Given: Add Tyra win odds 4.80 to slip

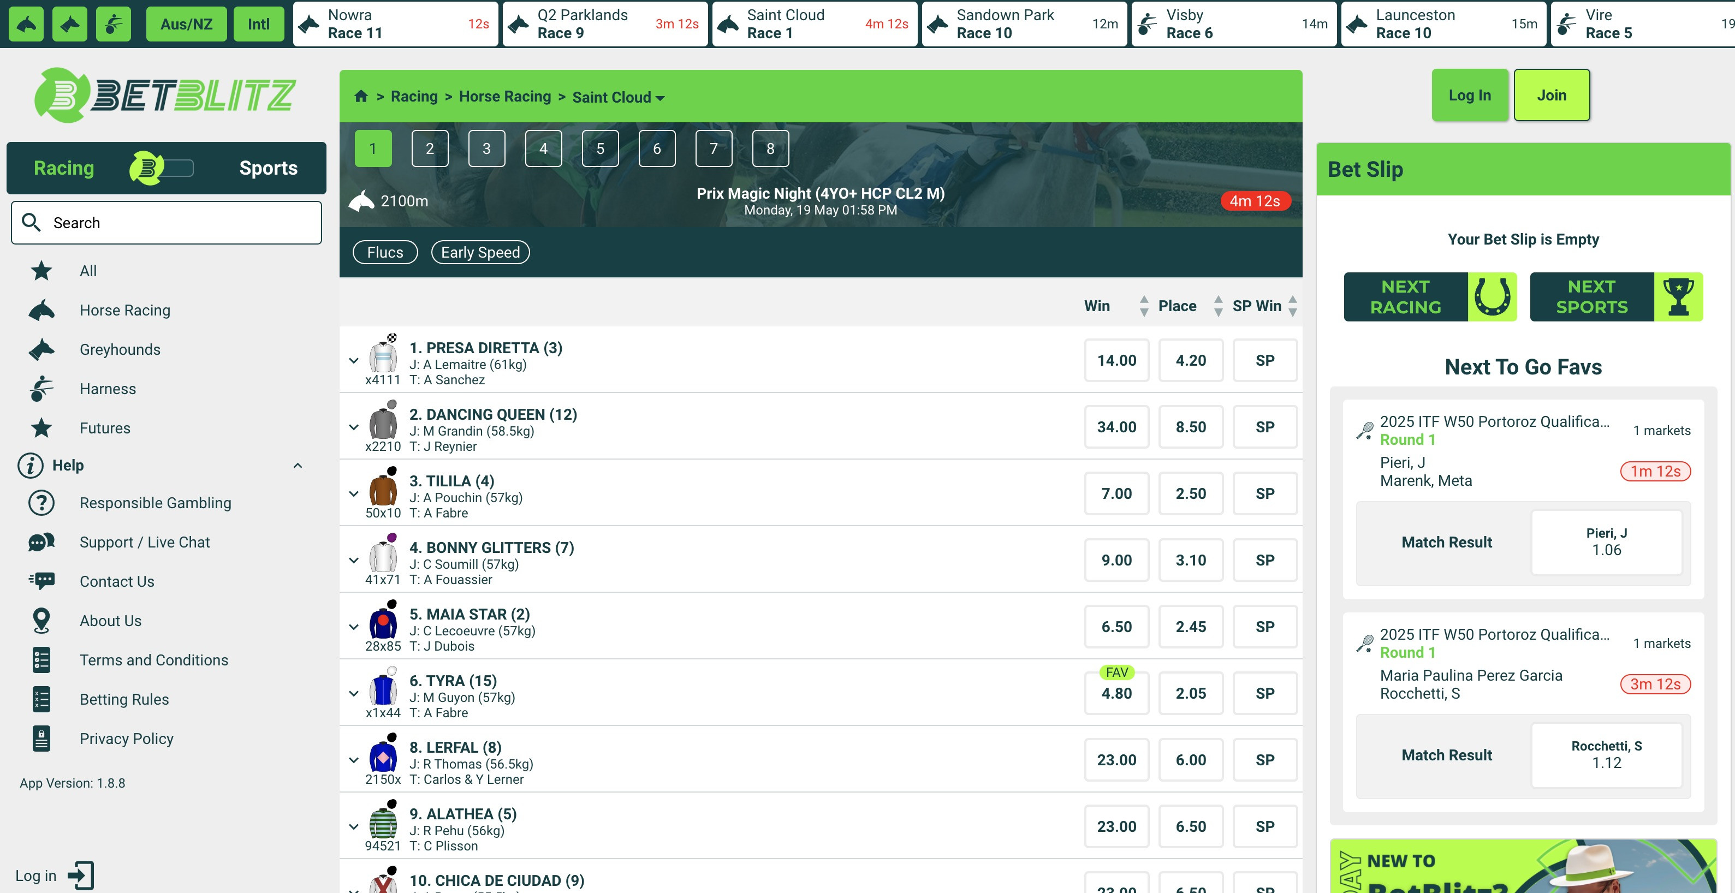Looking at the screenshot, I should click(x=1116, y=693).
